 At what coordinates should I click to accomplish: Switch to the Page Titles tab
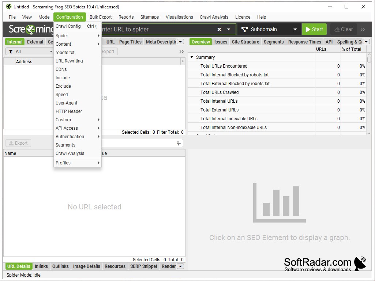pyautogui.click(x=130, y=42)
